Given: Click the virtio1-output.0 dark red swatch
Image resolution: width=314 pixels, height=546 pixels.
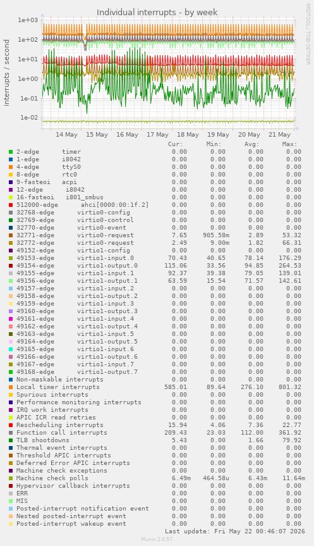Looking at the screenshot, I should pyautogui.click(x=11, y=266).
